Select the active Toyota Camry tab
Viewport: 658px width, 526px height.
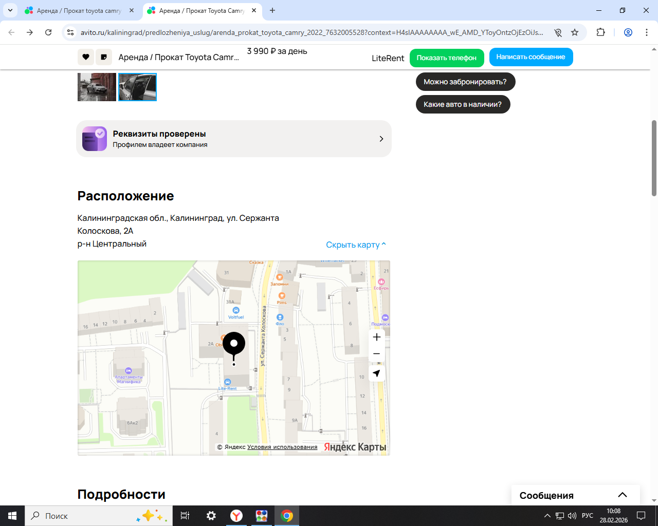click(202, 11)
